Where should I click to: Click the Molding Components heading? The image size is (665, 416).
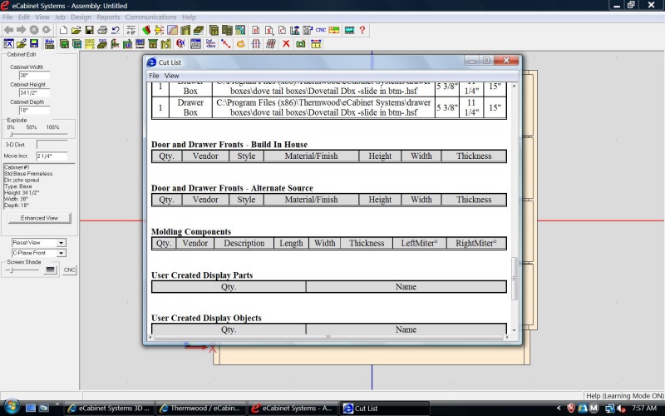click(191, 231)
